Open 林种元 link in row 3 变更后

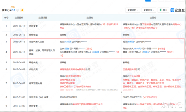[x=131, y=42]
